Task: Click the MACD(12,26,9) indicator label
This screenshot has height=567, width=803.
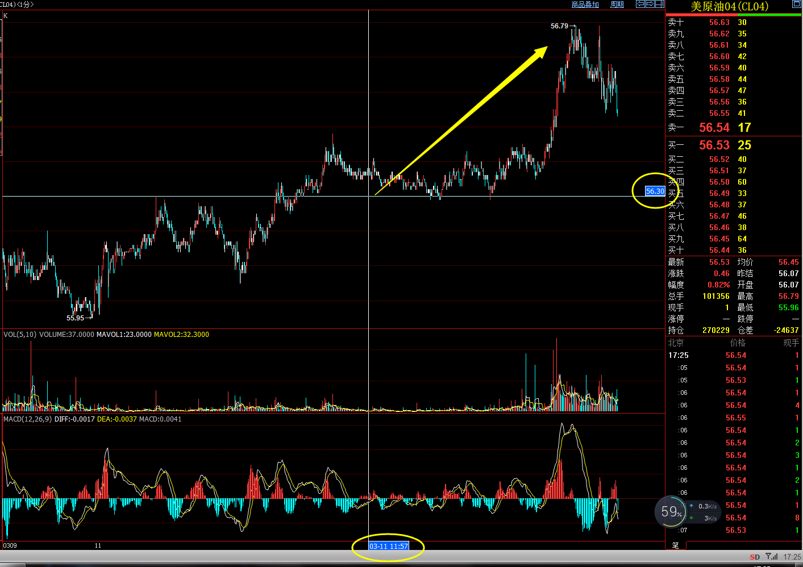Action: tap(27, 419)
